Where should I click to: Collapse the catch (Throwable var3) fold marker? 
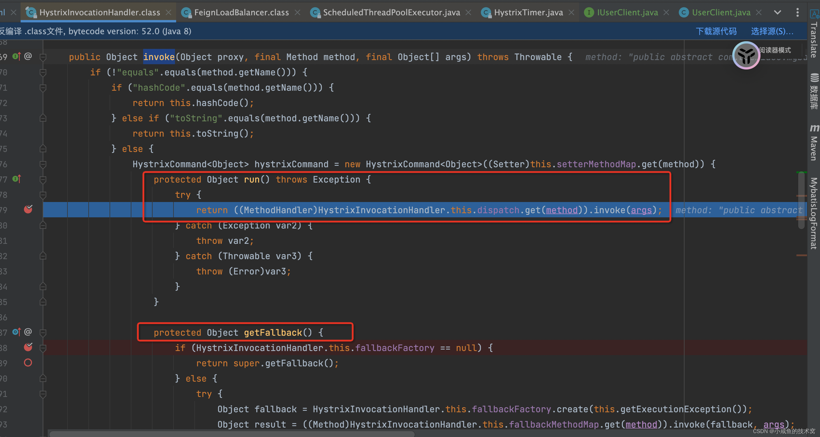pos(43,256)
